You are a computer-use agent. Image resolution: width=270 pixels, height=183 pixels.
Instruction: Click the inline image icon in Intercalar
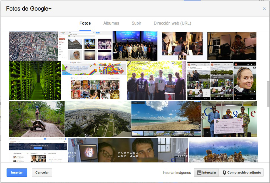pos(199,172)
